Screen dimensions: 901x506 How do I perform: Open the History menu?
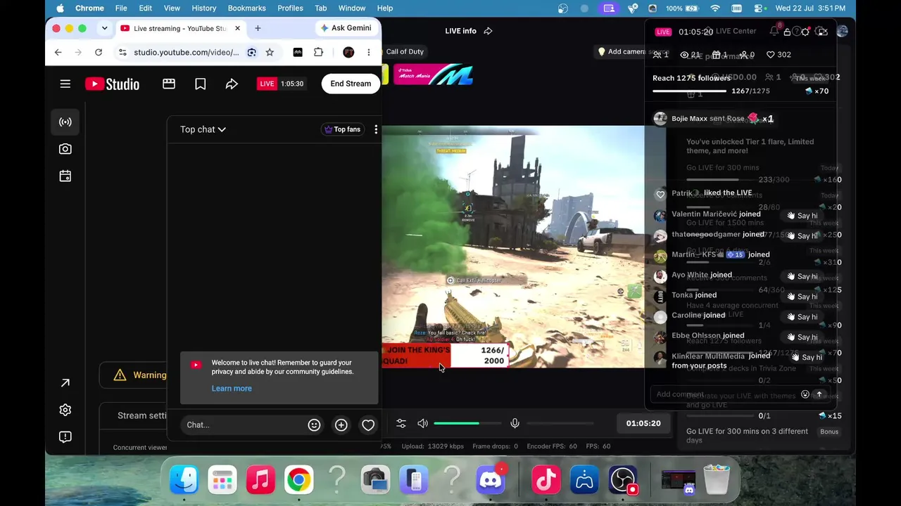pyautogui.click(x=204, y=8)
